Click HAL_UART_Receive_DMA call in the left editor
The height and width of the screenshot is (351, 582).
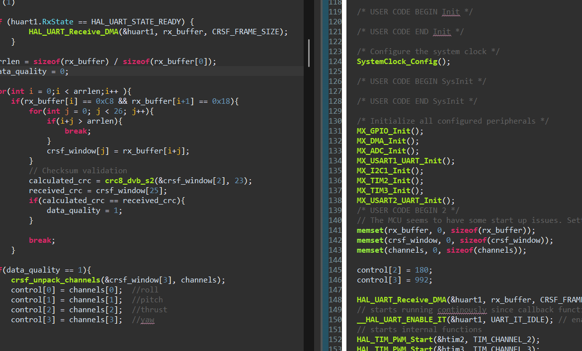[74, 32]
